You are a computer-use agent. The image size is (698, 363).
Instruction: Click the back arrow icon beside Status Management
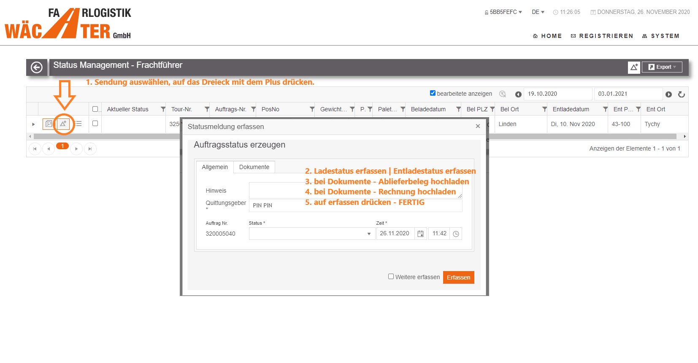tap(37, 67)
